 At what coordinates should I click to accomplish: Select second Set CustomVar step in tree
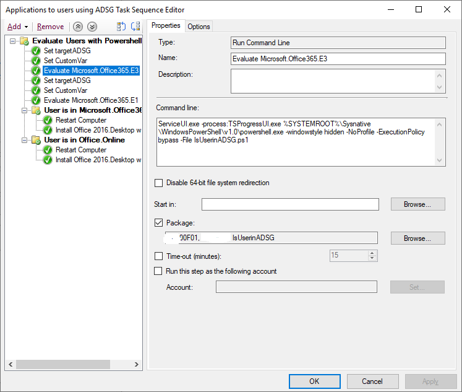coord(66,90)
